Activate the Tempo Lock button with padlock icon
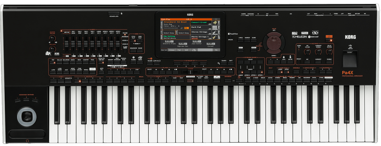The height and width of the screenshot is (146, 381). point(283,62)
